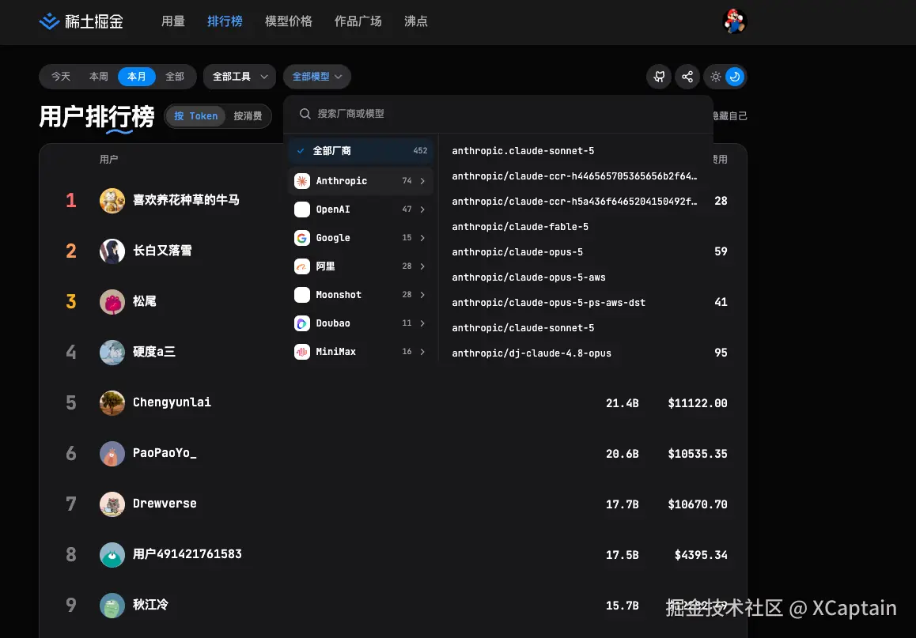Choose model anthropic/claude-opus-5-aws
The image size is (916, 638).
click(x=528, y=277)
